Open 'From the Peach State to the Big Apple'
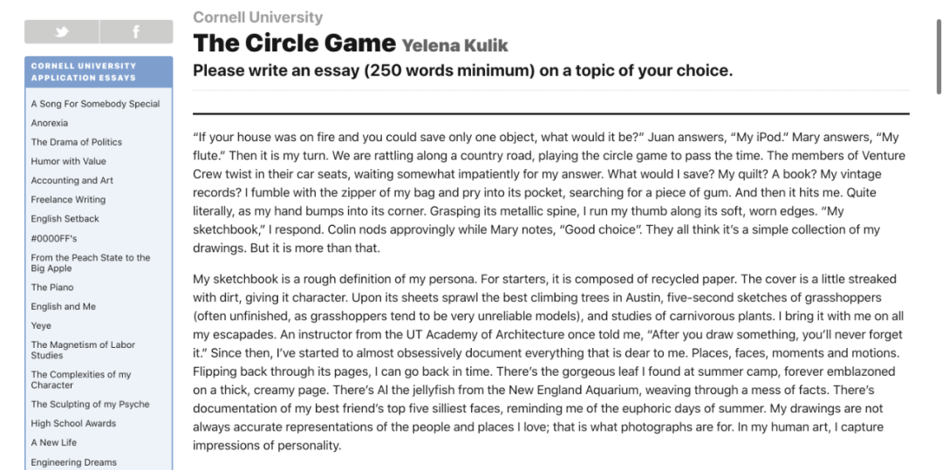The image size is (942, 470). [91, 262]
